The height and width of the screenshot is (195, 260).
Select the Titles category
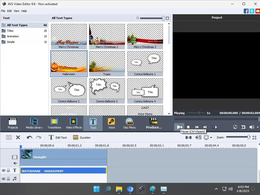(24, 31)
